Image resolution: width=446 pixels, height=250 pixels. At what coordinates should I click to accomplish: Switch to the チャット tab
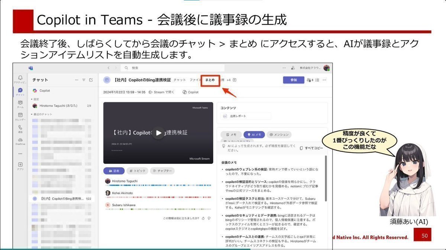point(180,80)
